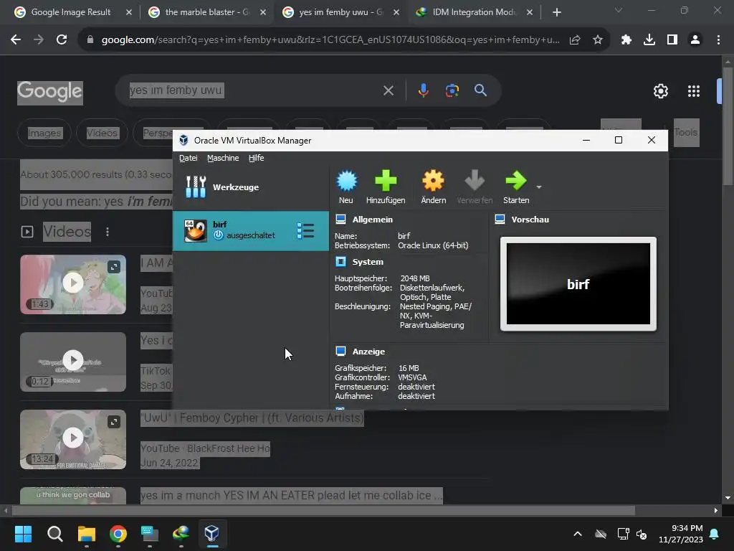Open the UwU Femboy Cypher result link

click(x=252, y=418)
